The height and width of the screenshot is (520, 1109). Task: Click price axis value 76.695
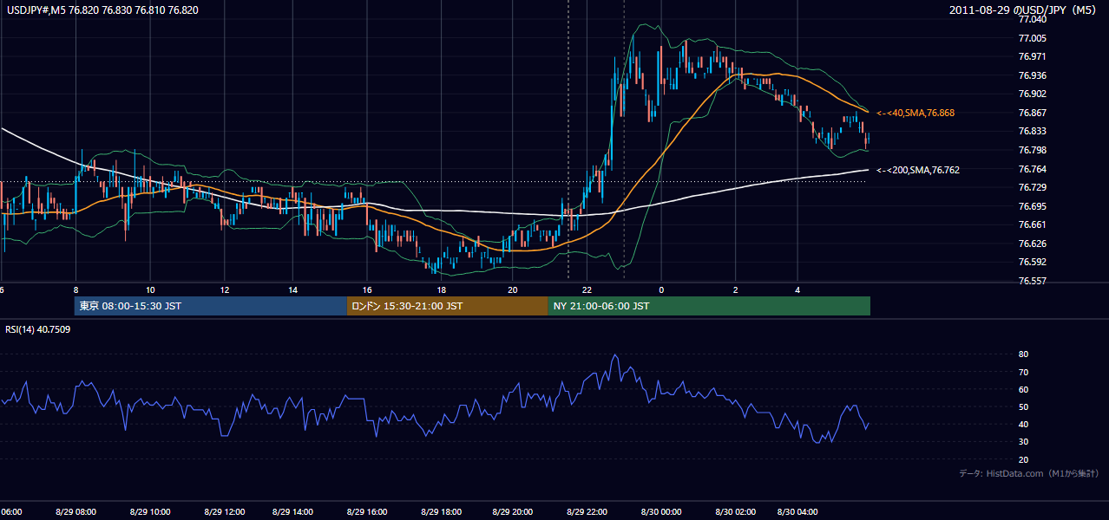(x=1034, y=206)
